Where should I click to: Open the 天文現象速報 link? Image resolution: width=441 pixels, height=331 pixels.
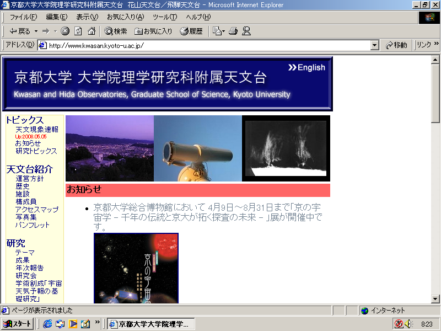[x=37, y=130]
